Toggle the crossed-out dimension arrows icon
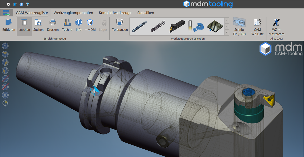The height and width of the screenshot is (157, 304). click(x=5, y=79)
